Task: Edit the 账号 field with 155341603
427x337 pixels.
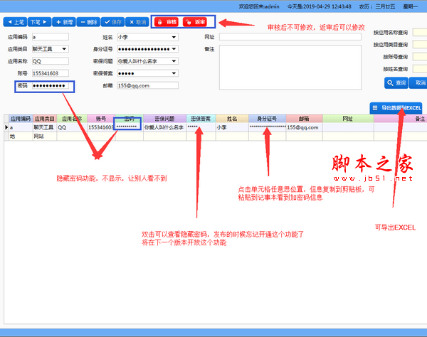Action: point(51,73)
